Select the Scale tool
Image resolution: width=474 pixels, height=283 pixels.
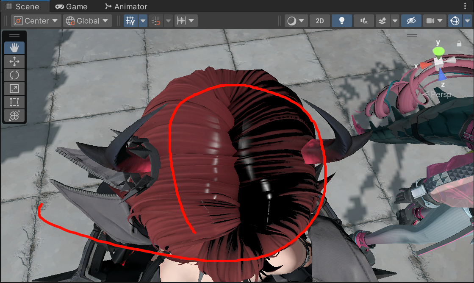pos(14,89)
